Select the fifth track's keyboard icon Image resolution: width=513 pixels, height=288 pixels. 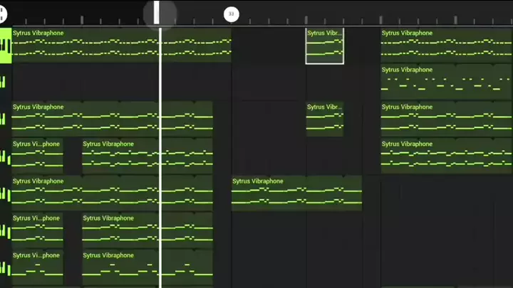(5, 193)
